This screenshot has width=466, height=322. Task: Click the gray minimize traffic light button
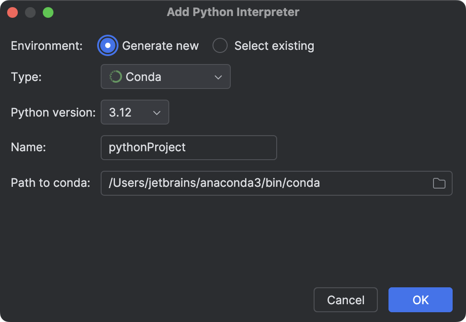(x=30, y=12)
